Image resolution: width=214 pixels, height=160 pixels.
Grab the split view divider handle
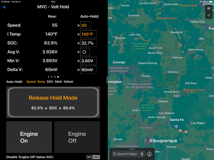107,80
